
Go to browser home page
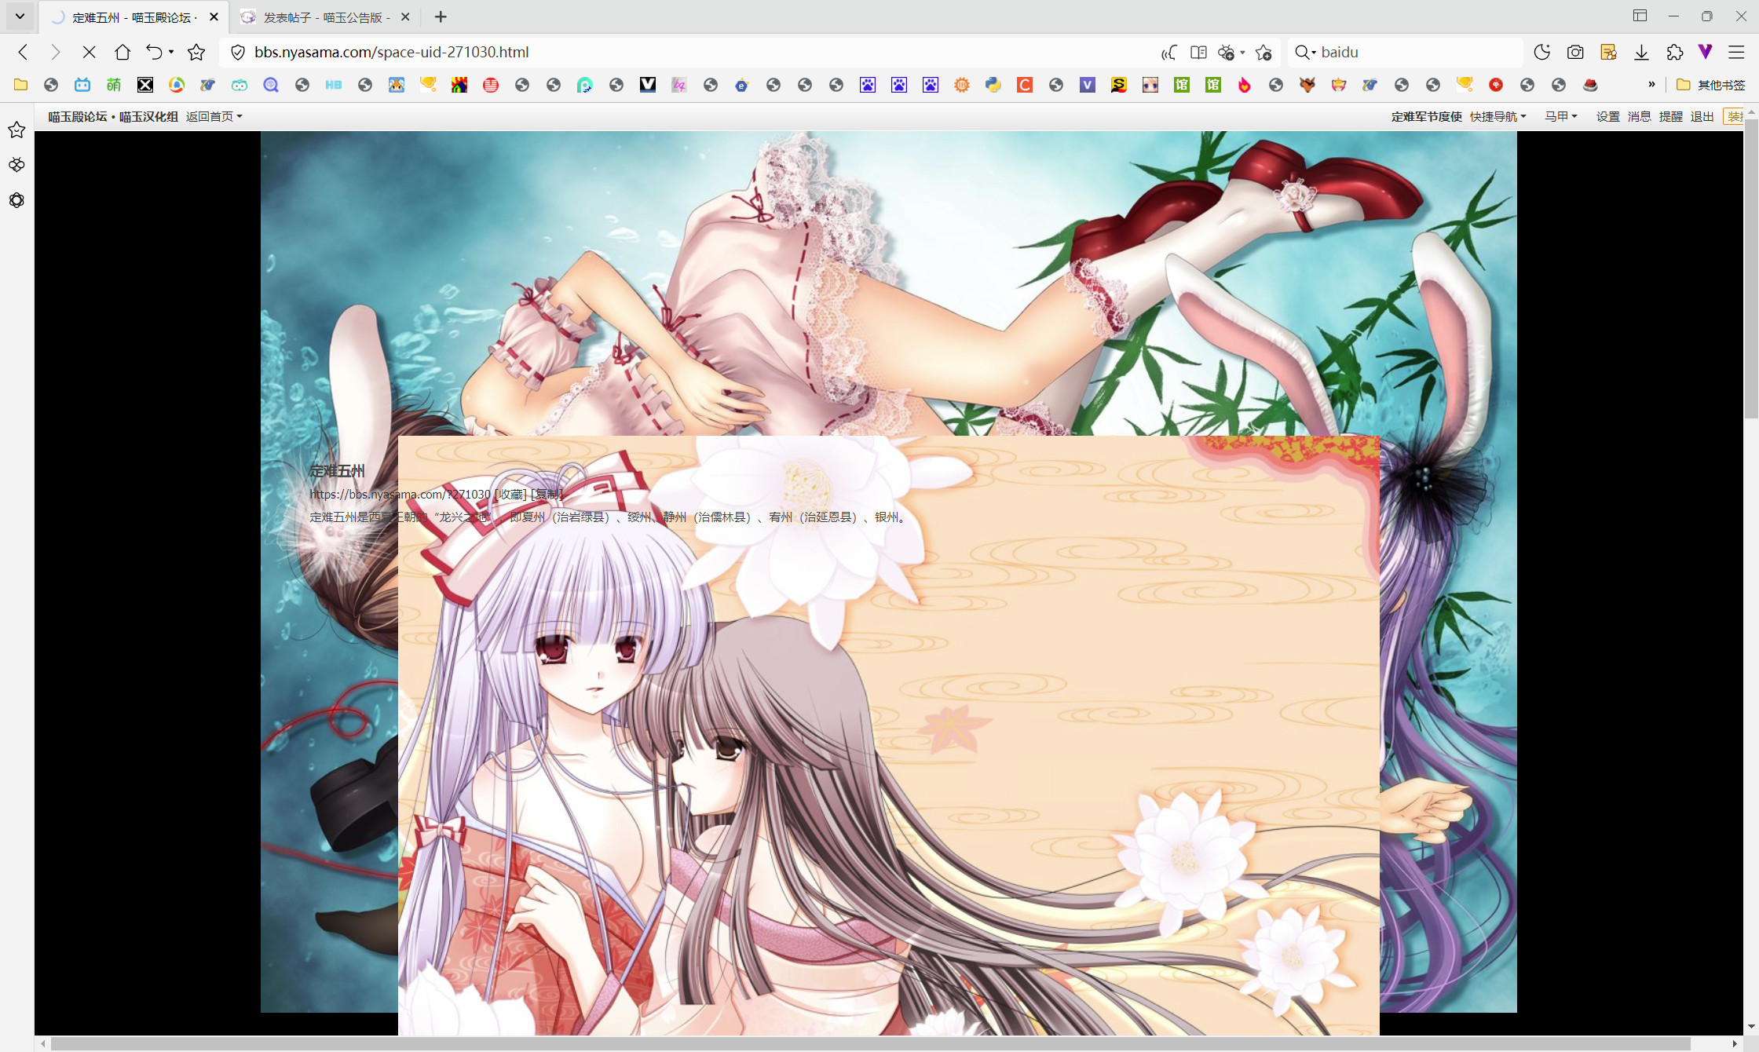coord(123,52)
